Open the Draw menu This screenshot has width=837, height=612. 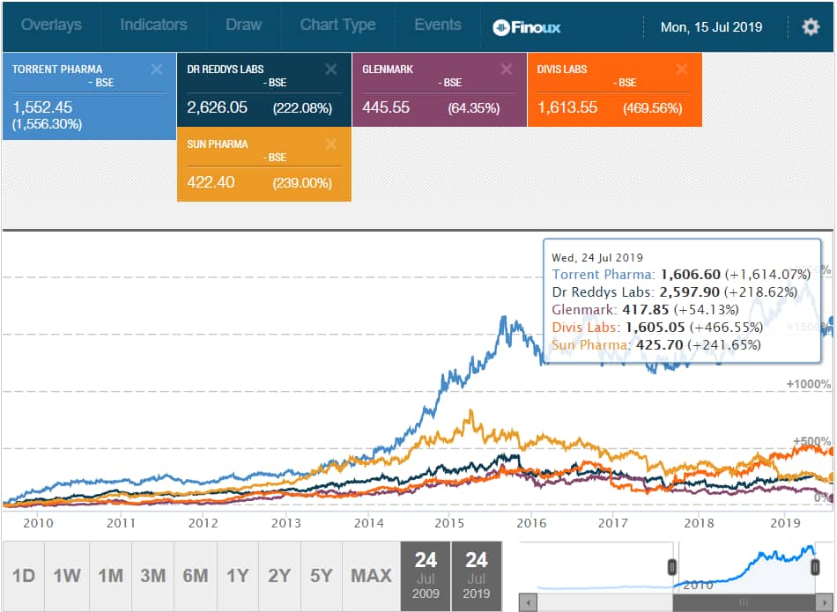pos(243,25)
